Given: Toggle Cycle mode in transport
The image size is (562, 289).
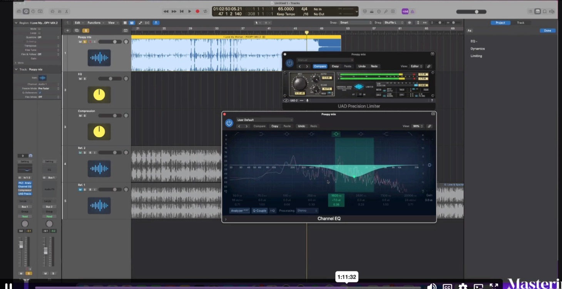Looking at the screenshot, I should click(x=205, y=12).
